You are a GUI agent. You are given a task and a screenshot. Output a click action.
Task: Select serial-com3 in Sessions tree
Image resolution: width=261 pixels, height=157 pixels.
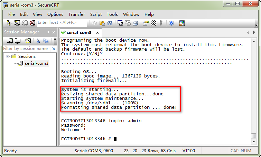coord(37,63)
